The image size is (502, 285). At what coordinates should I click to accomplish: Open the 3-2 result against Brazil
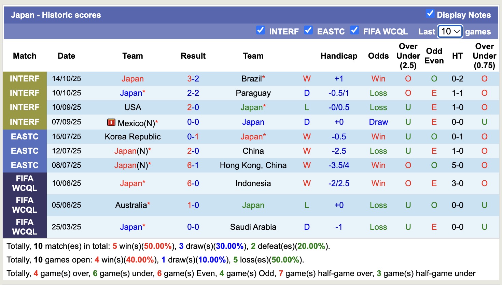click(x=193, y=79)
